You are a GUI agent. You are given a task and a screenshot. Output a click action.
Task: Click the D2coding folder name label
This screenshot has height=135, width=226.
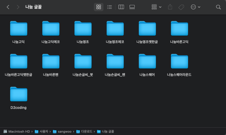click(x=18, y=108)
